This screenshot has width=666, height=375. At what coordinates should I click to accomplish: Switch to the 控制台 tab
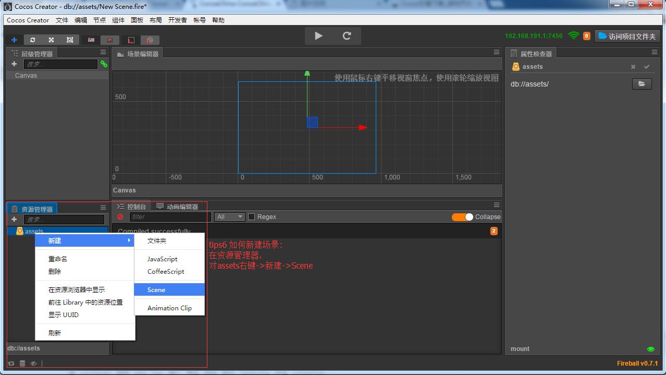click(131, 207)
